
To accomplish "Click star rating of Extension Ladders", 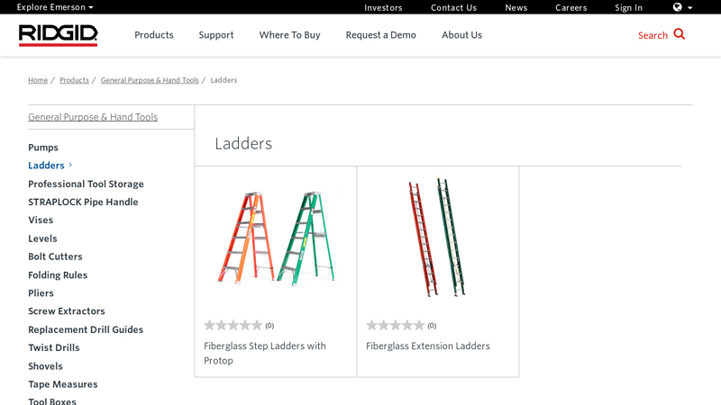I will click(395, 326).
